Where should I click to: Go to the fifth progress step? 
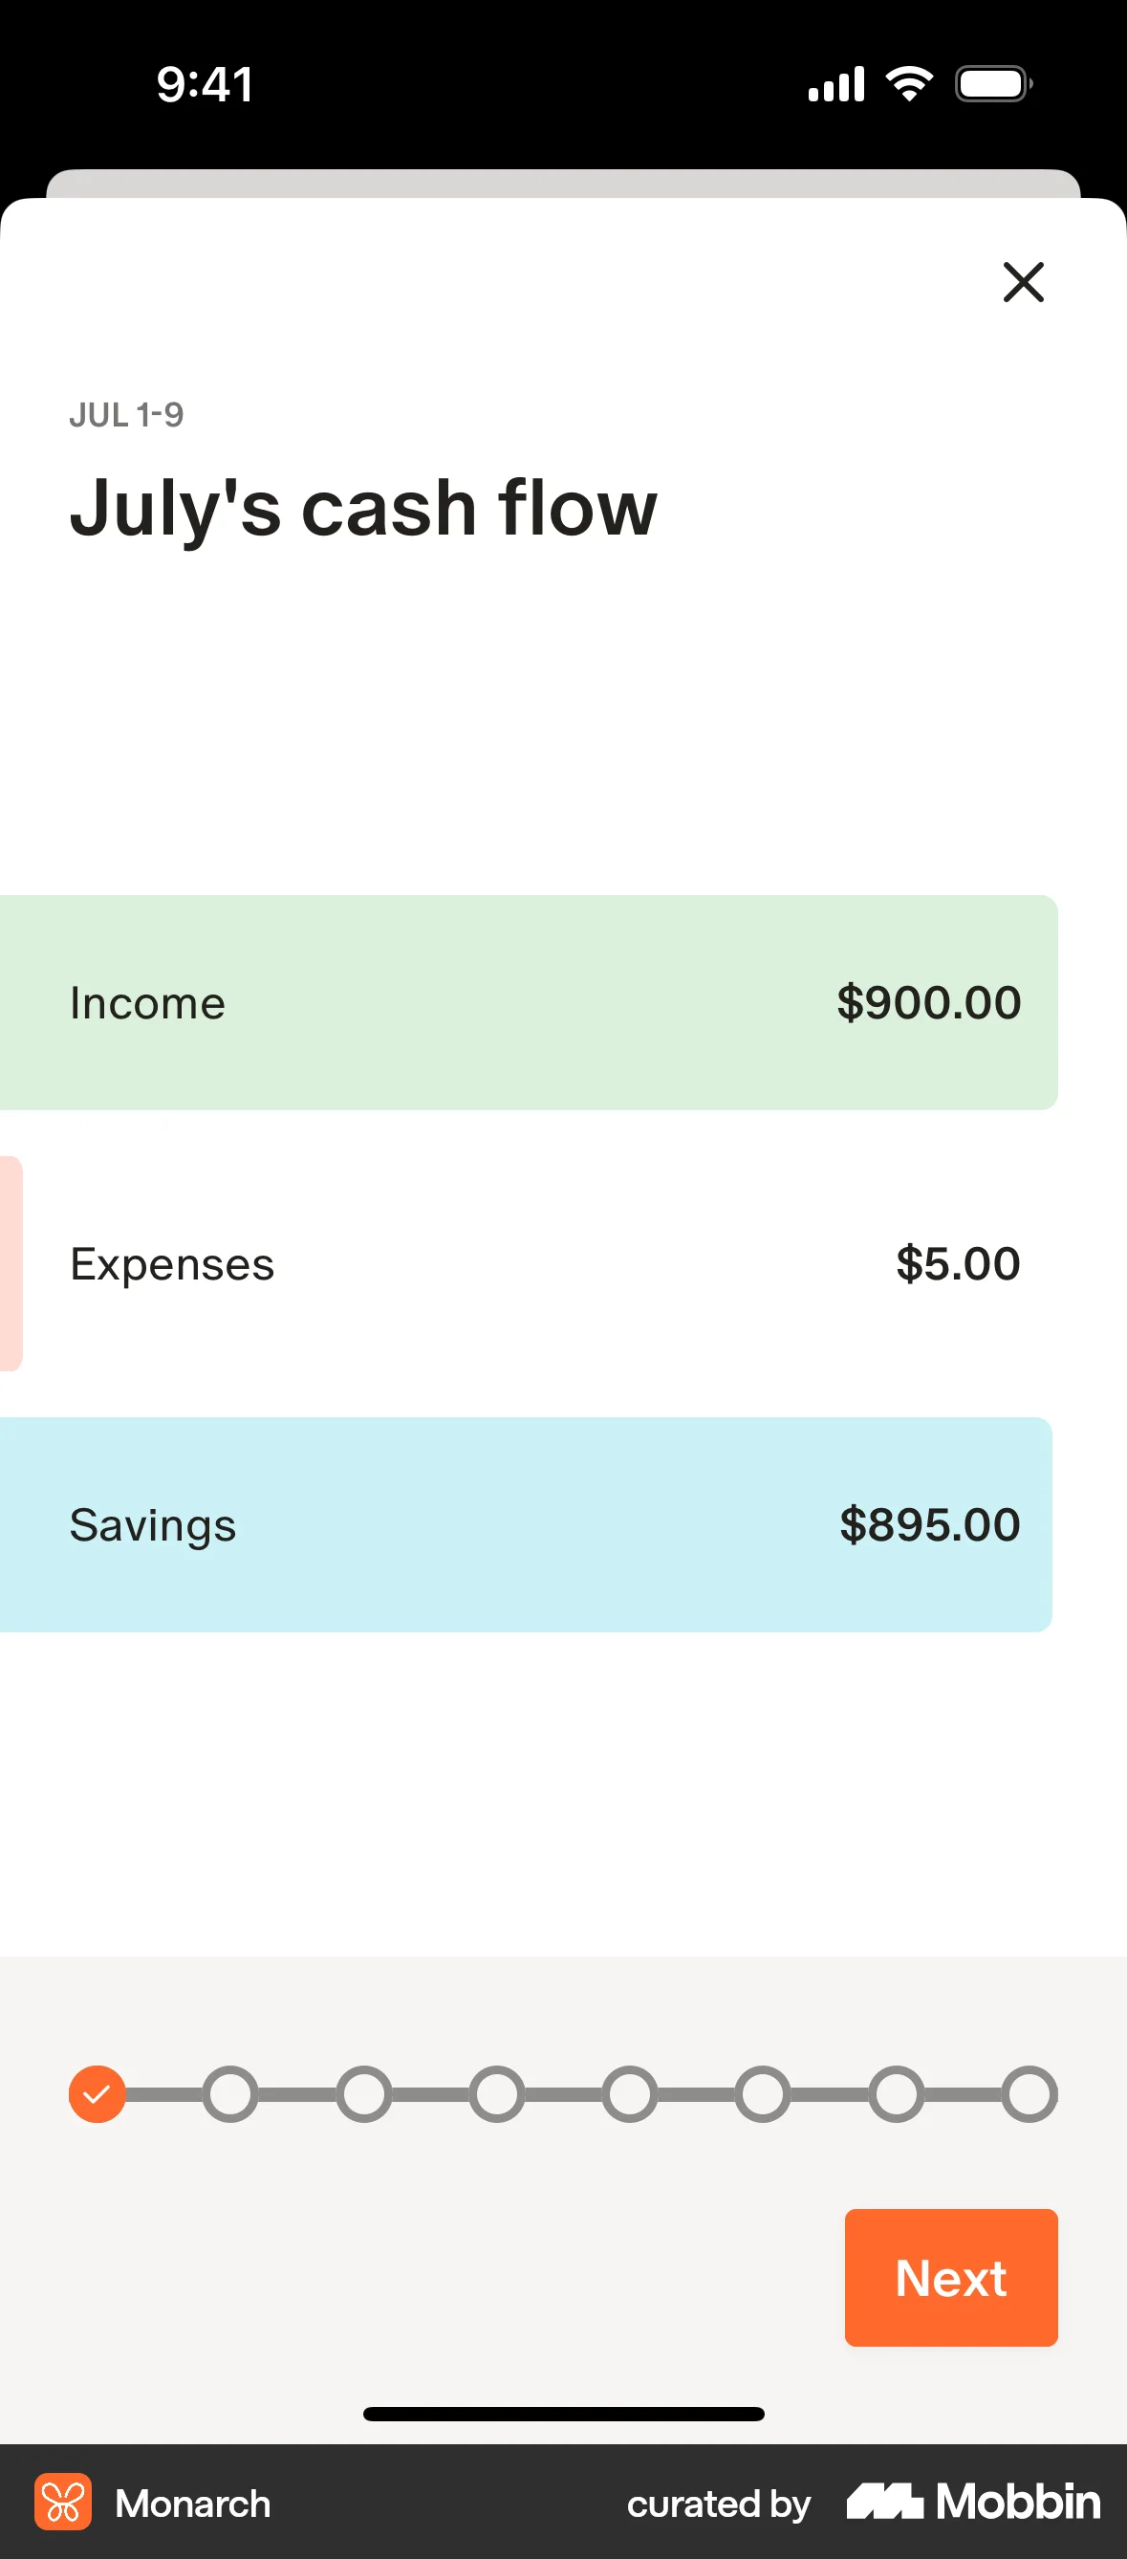tap(630, 2094)
